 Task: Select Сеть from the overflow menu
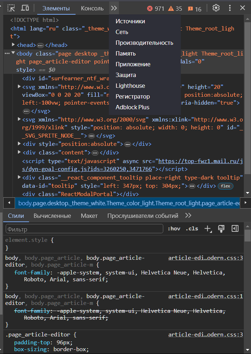point(145,32)
